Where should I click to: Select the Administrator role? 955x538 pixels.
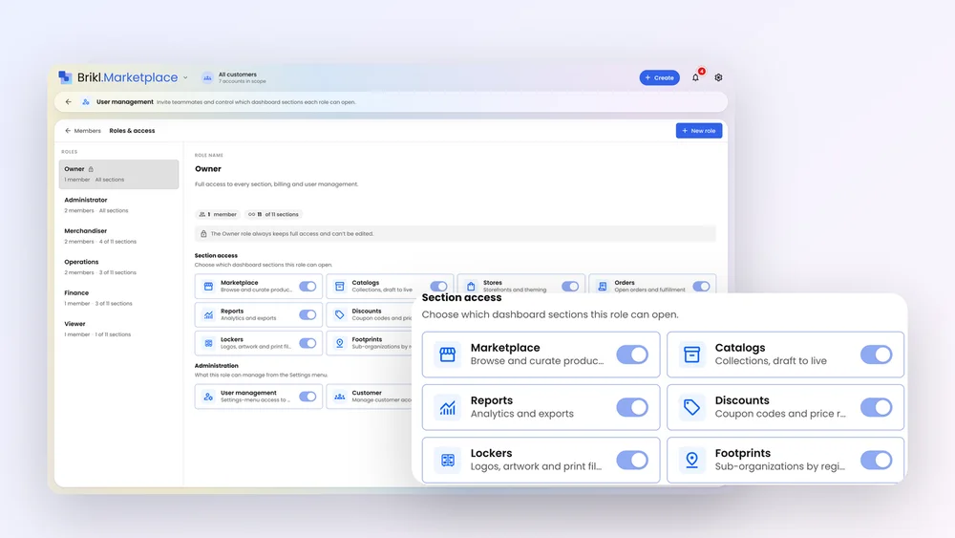coord(118,204)
